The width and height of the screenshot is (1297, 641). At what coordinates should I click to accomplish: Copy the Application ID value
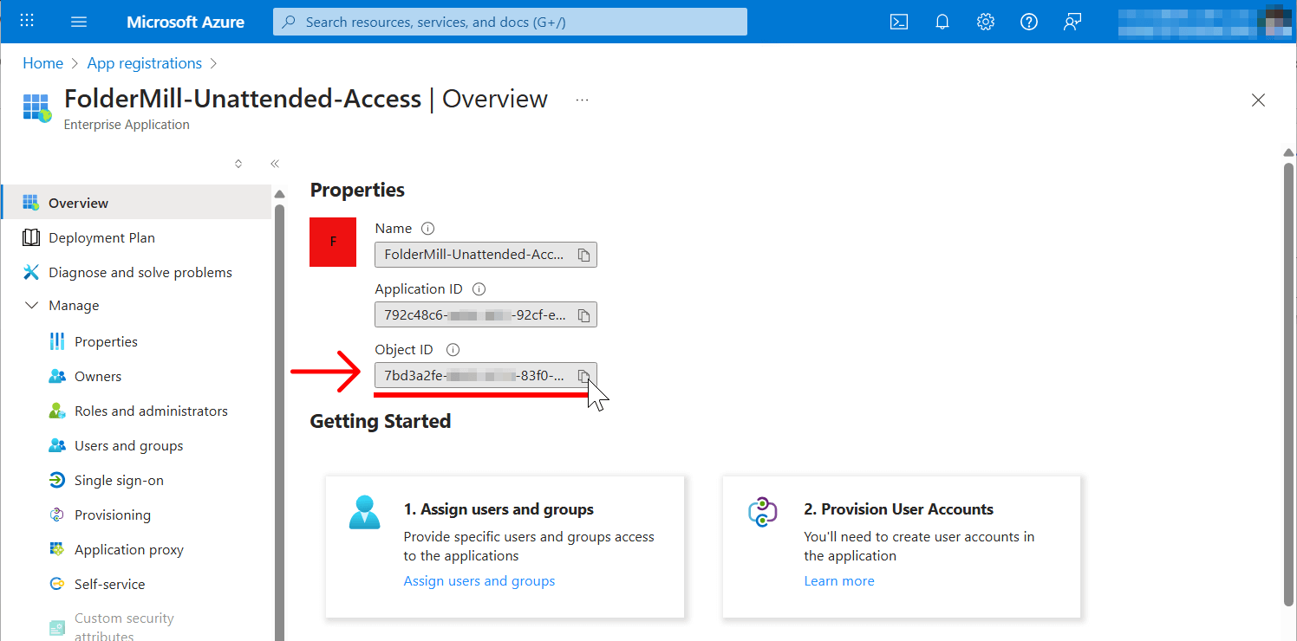tap(584, 314)
